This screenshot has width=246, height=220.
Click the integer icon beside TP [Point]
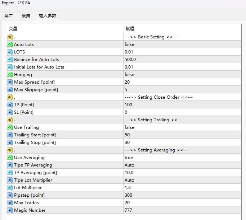coord(10,104)
